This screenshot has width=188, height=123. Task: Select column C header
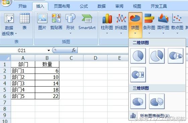coord(71,58)
